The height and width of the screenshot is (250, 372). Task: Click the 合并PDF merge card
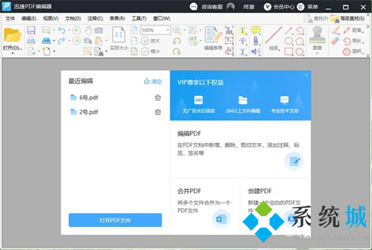tap(205, 206)
